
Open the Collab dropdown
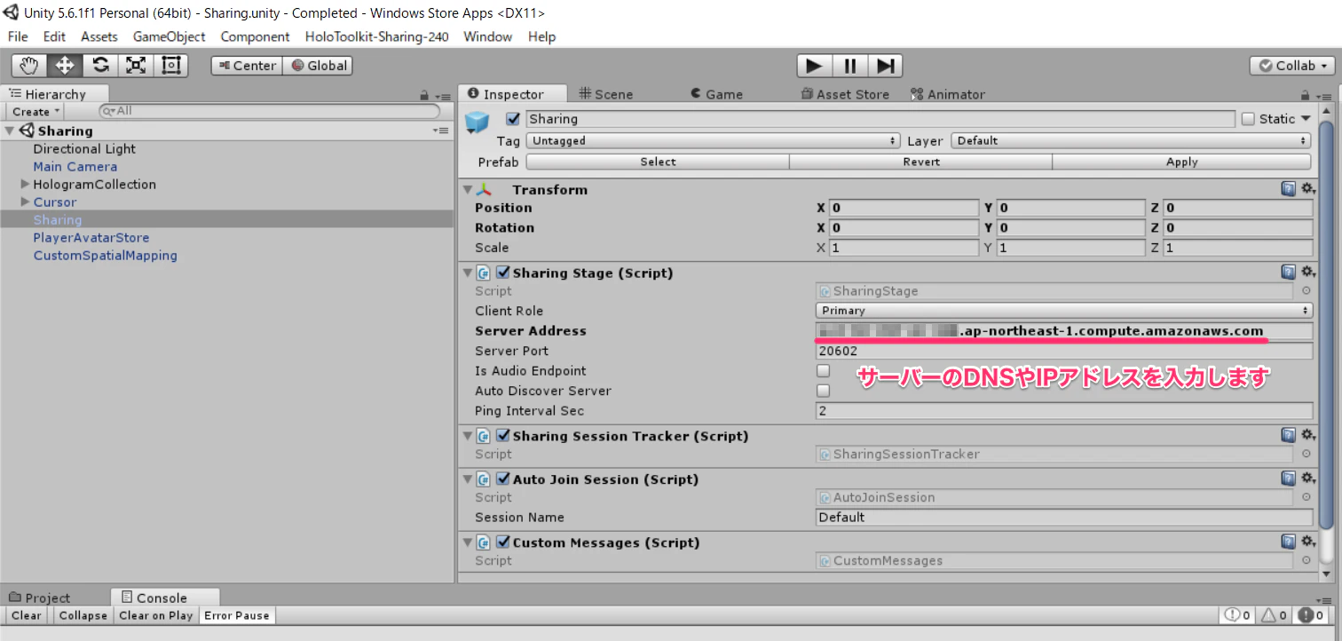point(1291,66)
